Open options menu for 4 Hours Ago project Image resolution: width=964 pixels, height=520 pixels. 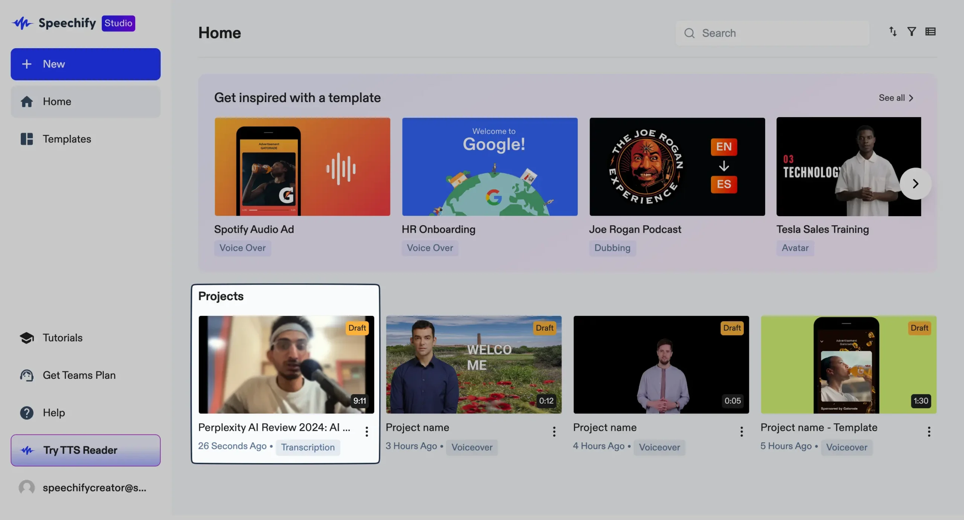[x=742, y=432]
